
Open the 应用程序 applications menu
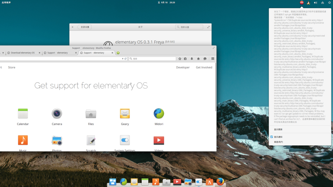coord(6,3)
